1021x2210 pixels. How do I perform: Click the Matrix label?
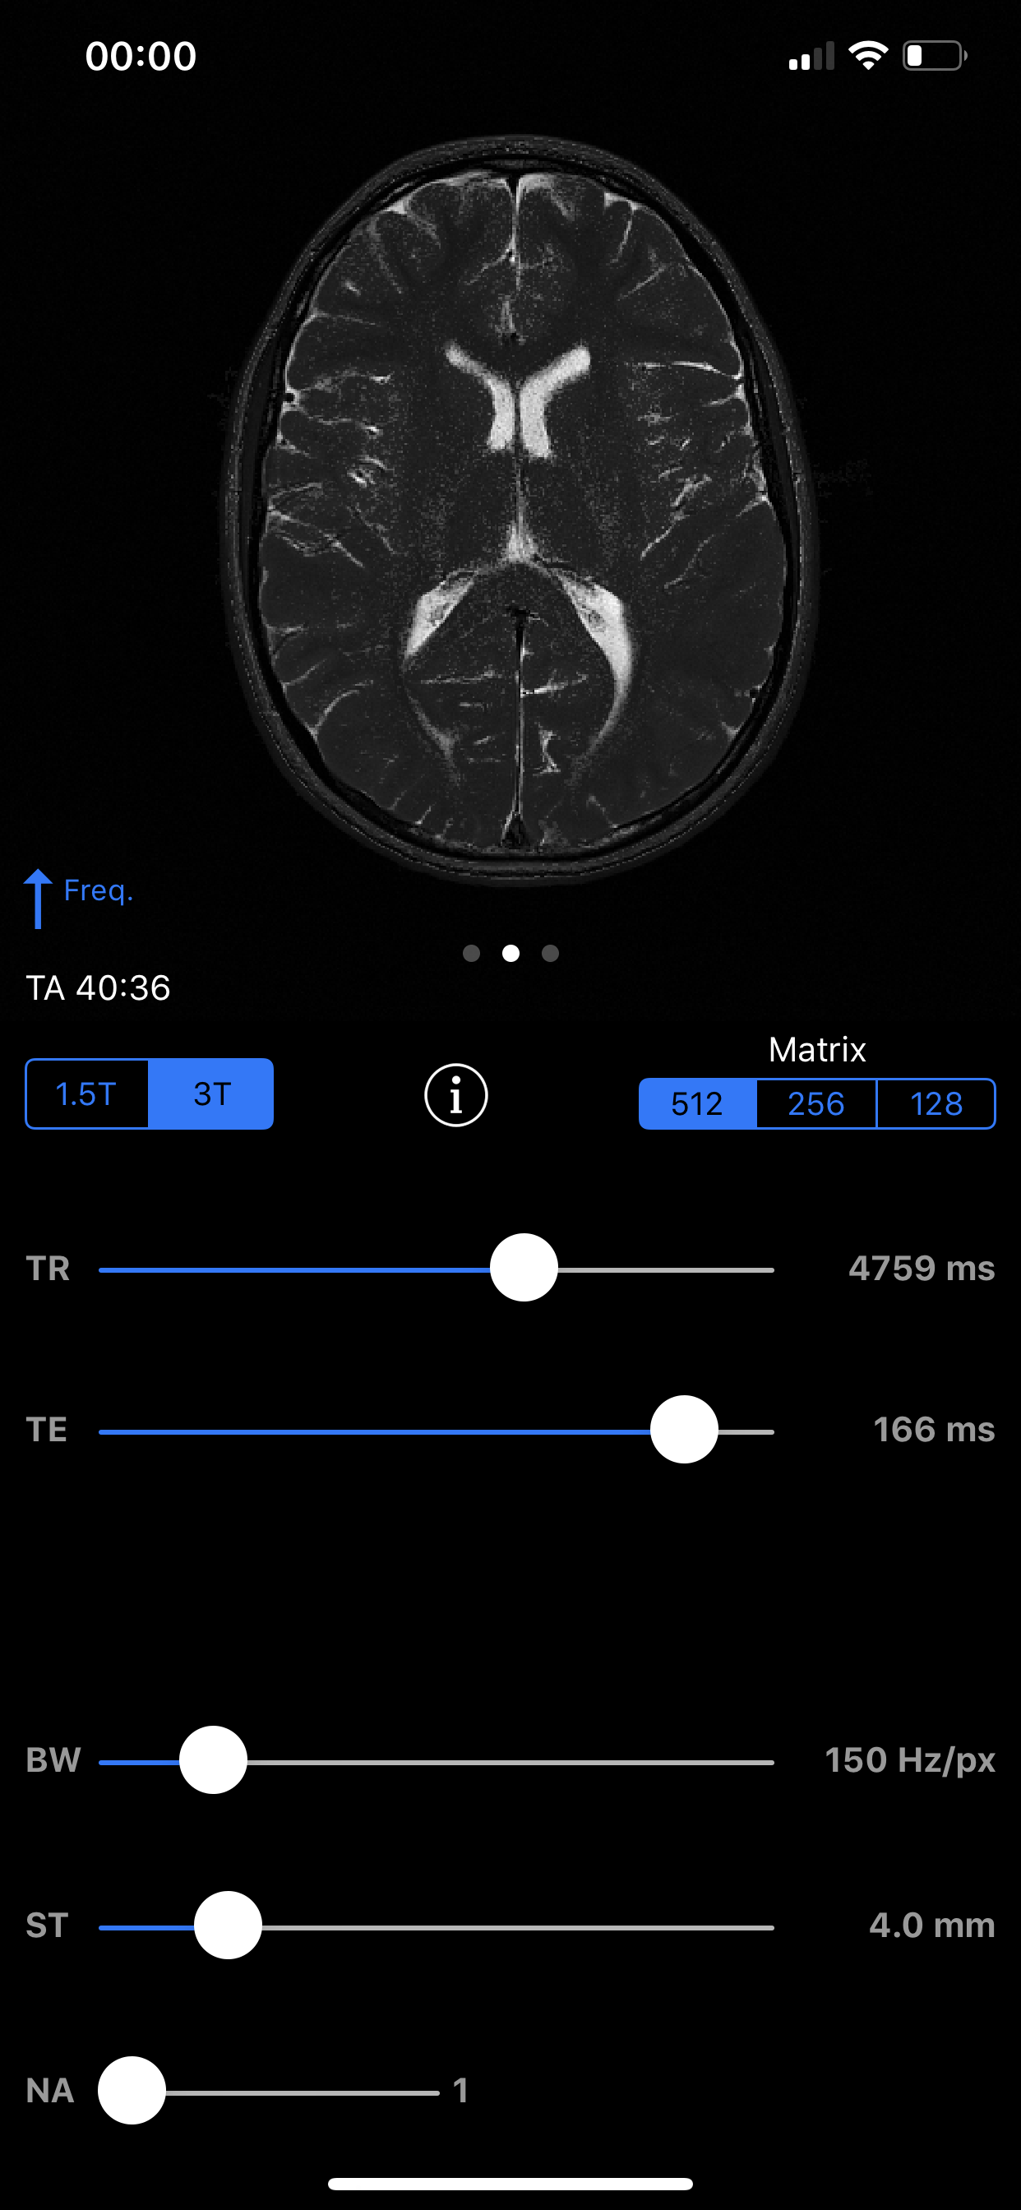tap(817, 1049)
